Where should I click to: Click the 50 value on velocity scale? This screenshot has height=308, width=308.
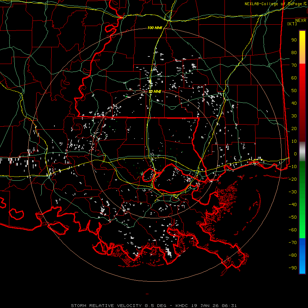click(294, 91)
